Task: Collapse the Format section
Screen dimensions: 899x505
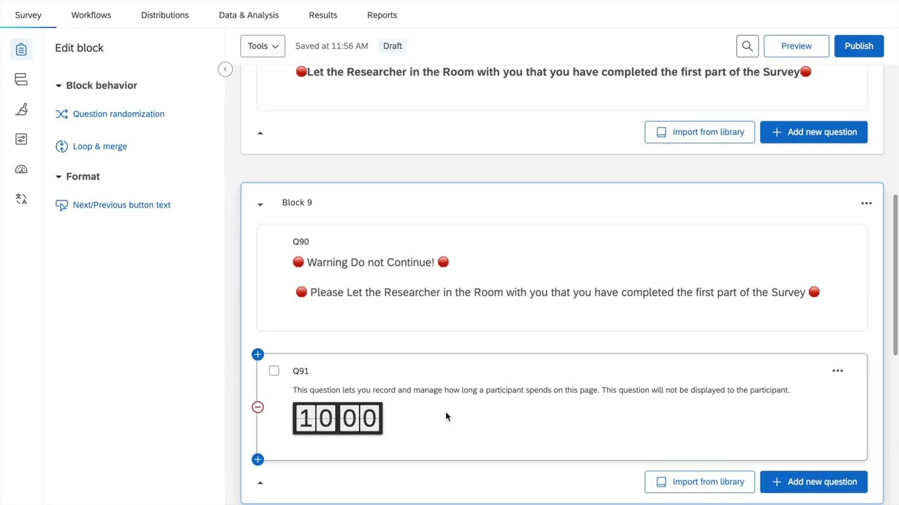Action: 58,177
